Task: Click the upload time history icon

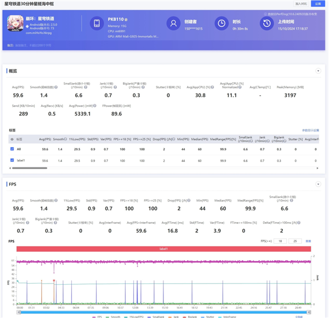Action: click(266, 23)
